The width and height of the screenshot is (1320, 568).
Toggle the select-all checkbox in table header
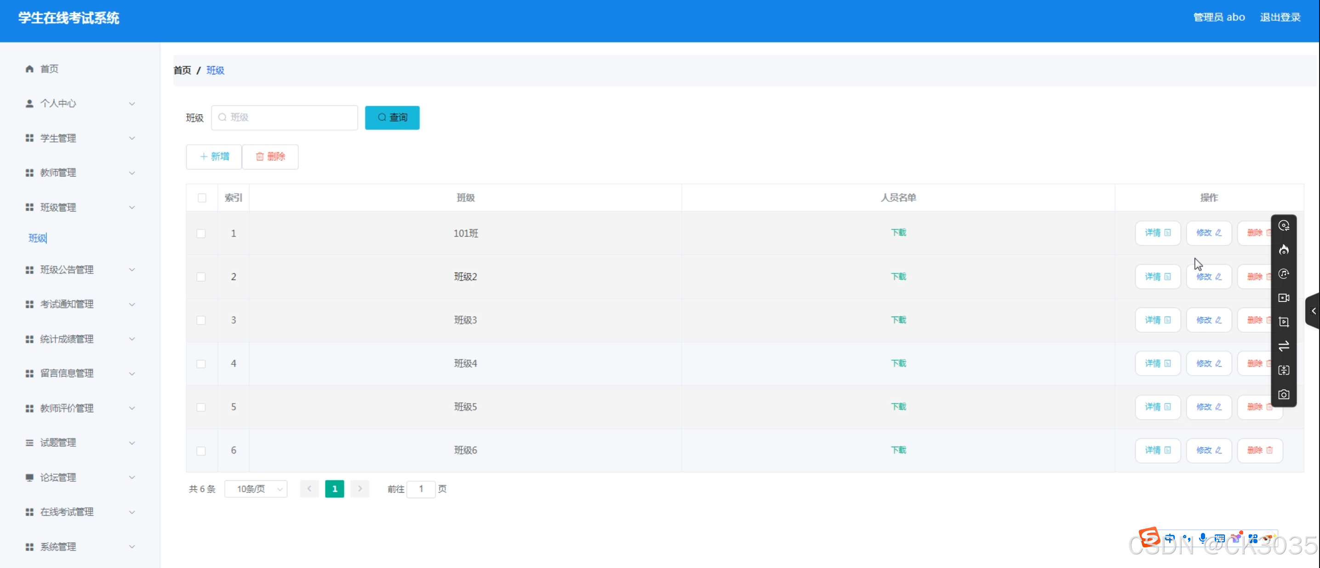(202, 198)
